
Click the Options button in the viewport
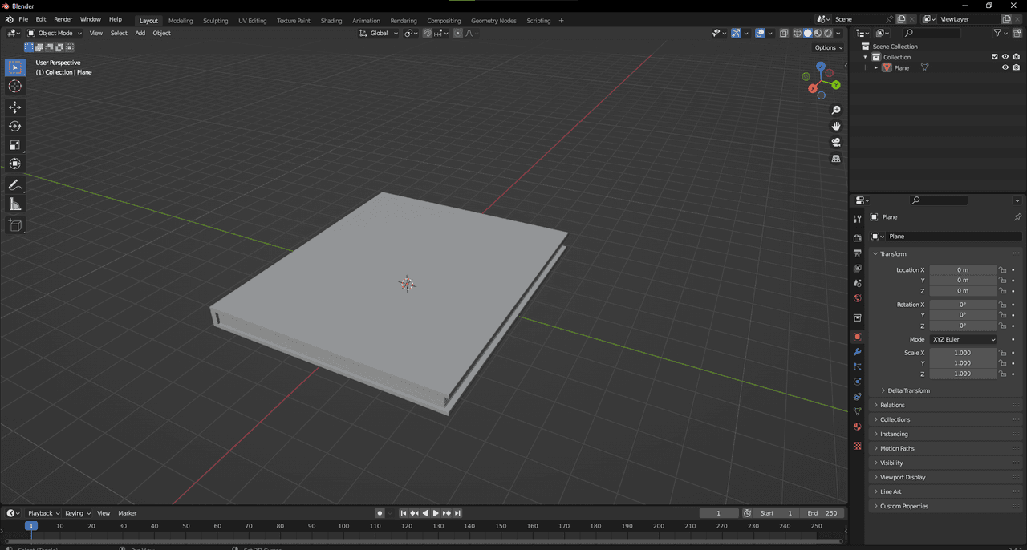pos(828,47)
